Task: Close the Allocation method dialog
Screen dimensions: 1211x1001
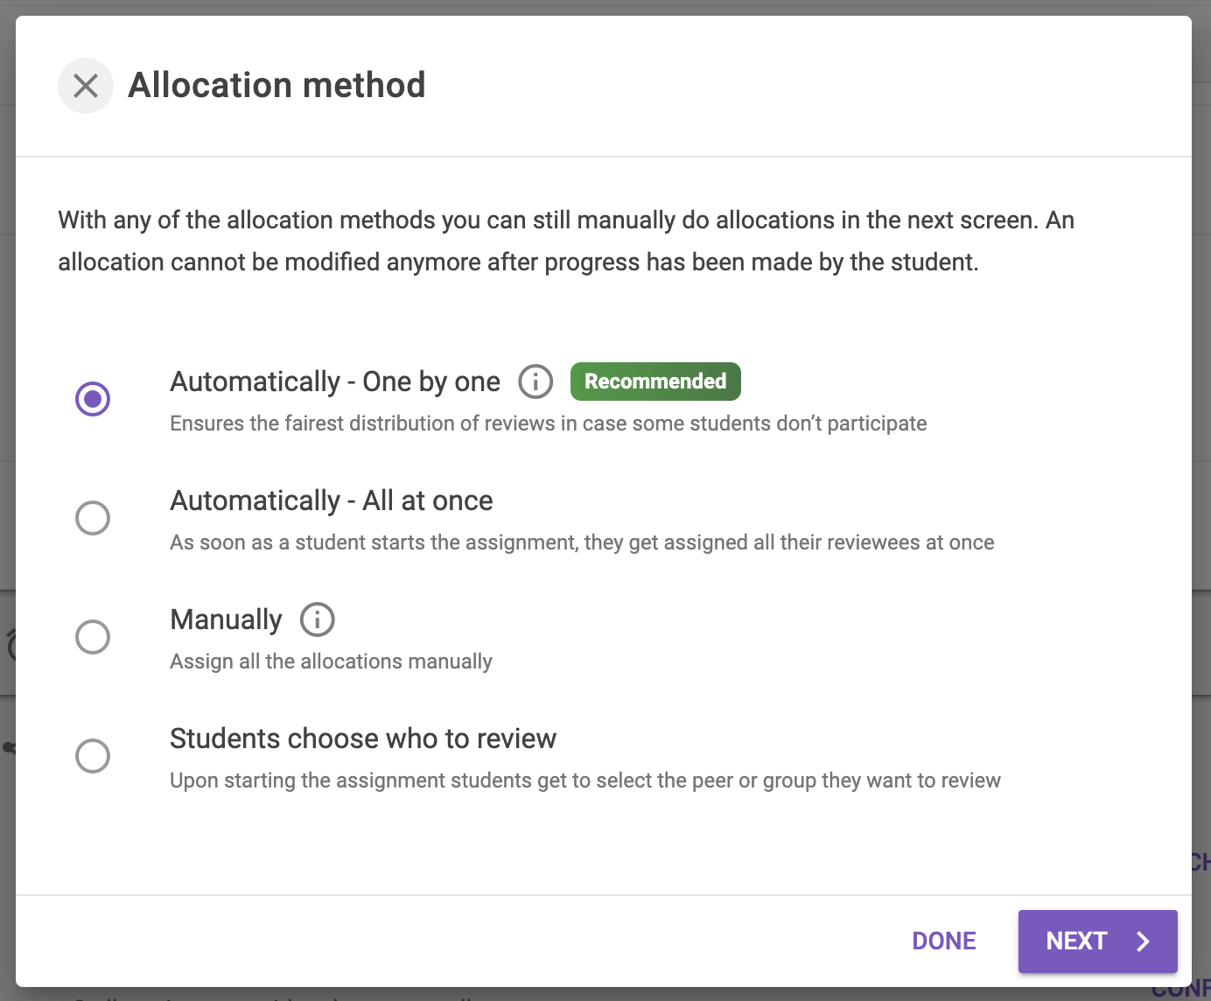Action: pos(86,86)
